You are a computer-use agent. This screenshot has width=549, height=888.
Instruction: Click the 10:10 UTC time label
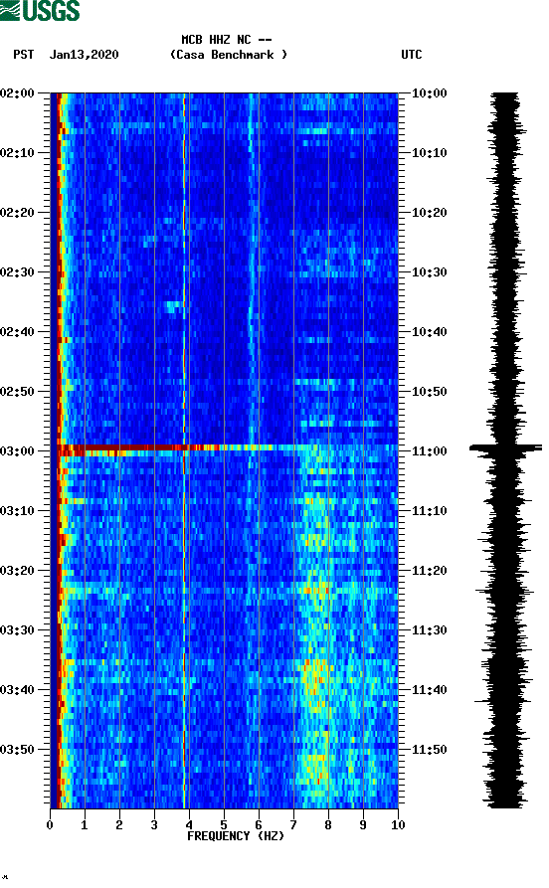[430, 153]
